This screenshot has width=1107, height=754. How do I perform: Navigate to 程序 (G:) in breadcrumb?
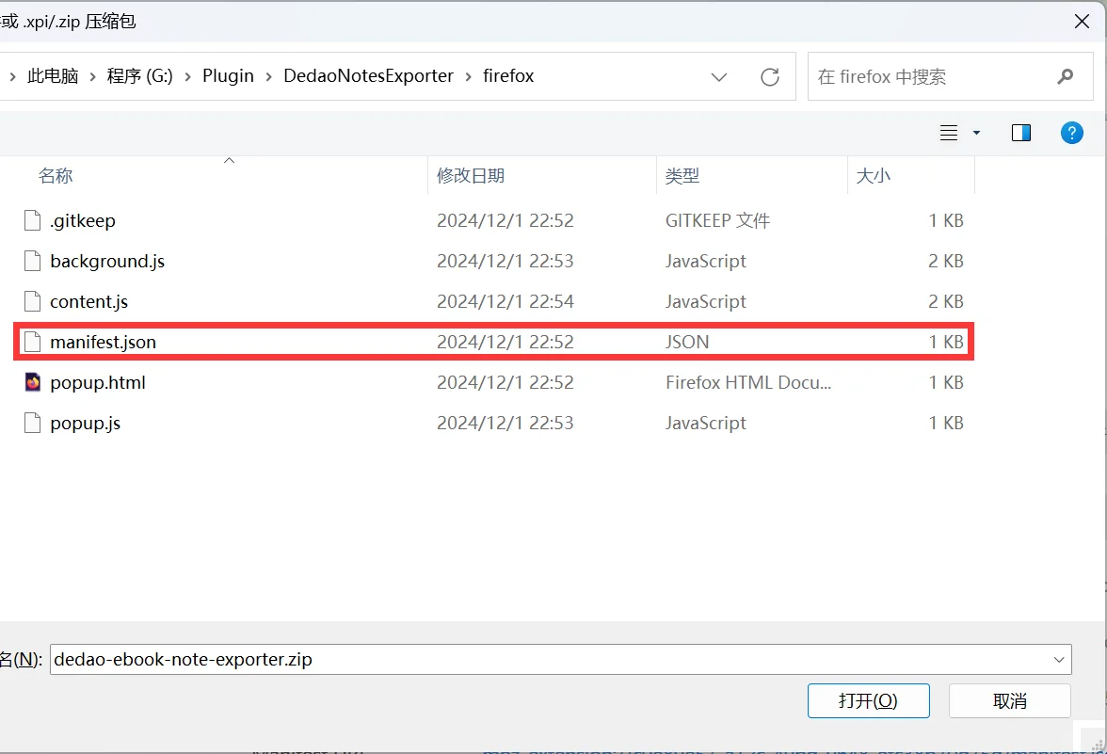139,75
